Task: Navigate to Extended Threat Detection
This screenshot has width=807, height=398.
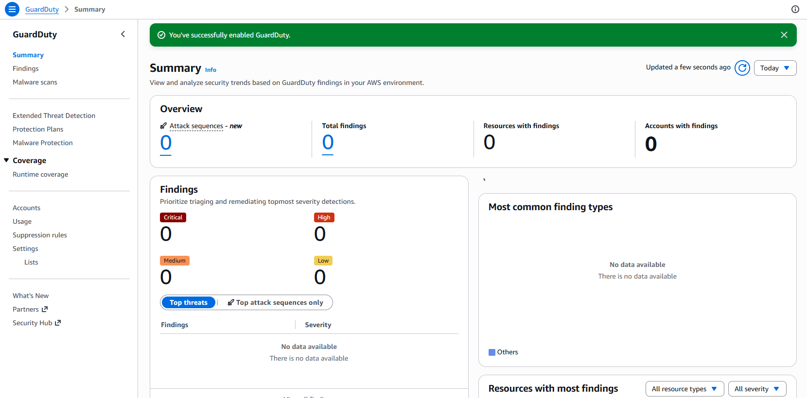Action: pyautogui.click(x=54, y=116)
